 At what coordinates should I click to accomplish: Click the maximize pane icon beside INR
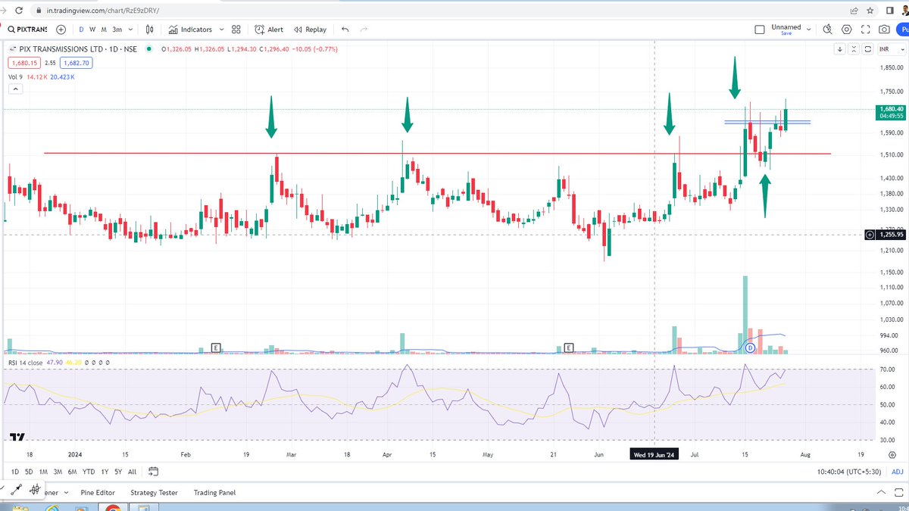point(868,49)
